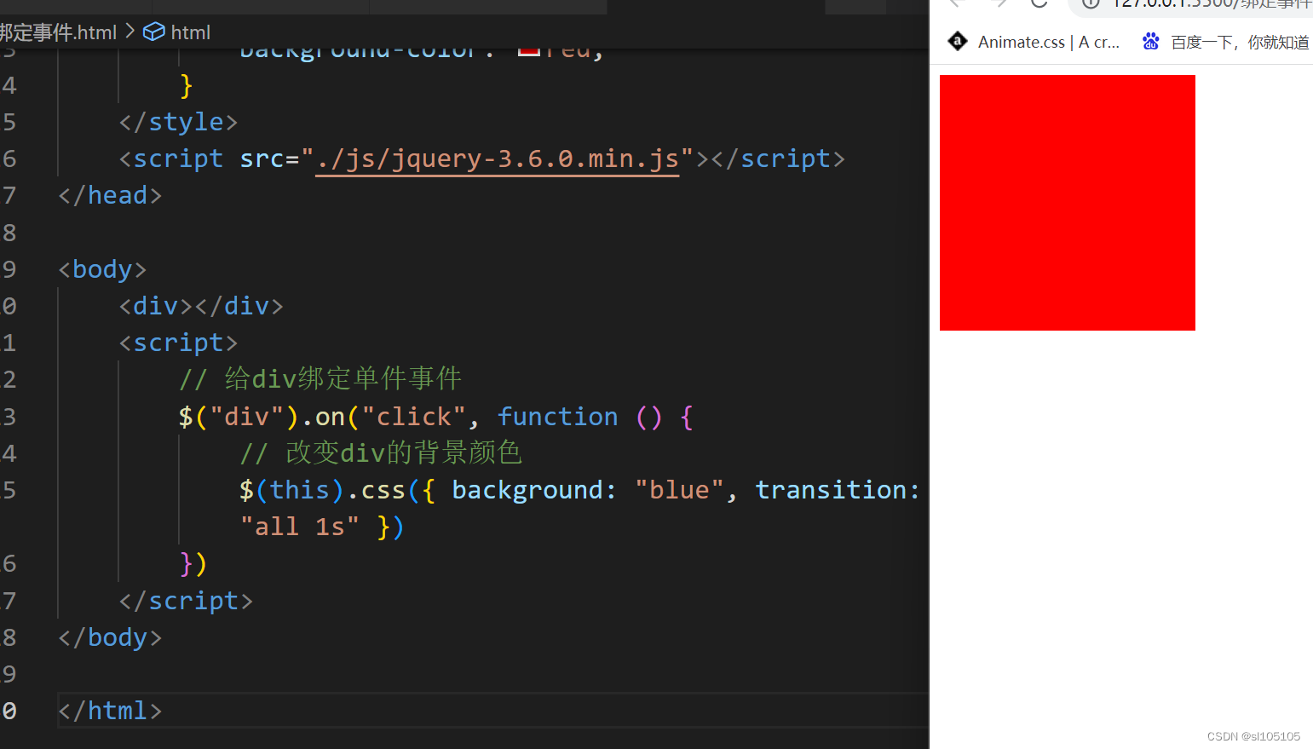Image resolution: width=1313 pixels, height=749 pixels.
Task: Click the "all 1s" string
Action: click(x=299, y=527)
